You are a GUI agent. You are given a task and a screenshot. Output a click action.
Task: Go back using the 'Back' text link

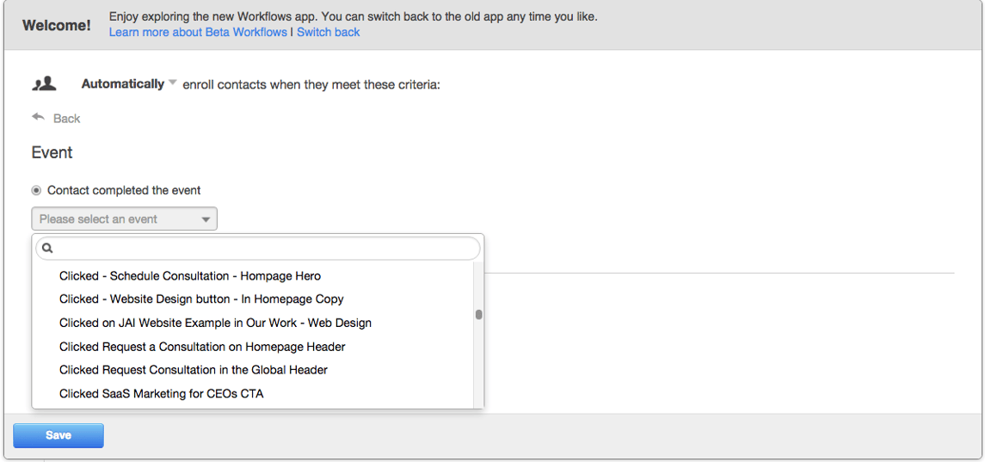pyautogui.click(x=66, y=119)
